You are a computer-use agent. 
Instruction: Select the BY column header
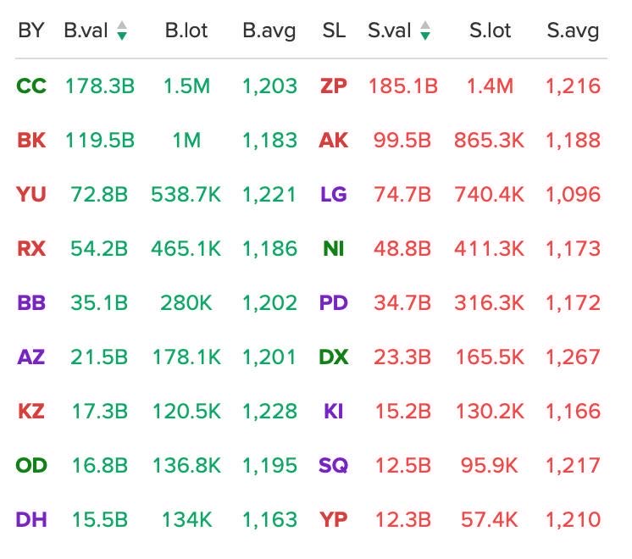point(31,31)
